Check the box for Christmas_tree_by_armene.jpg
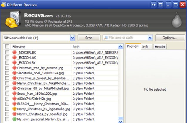187x123 pixels. [x=7, y=68]
